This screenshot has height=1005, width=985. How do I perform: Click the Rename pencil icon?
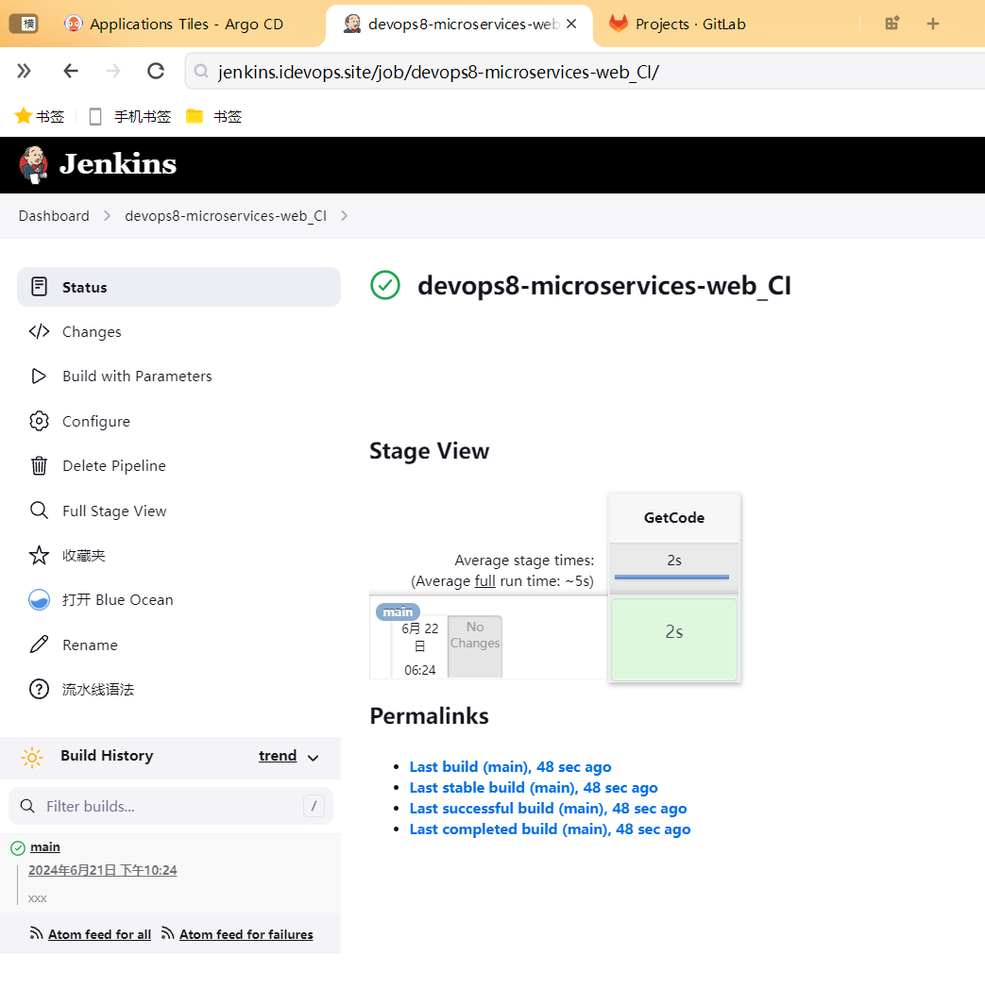click(39, 645)
